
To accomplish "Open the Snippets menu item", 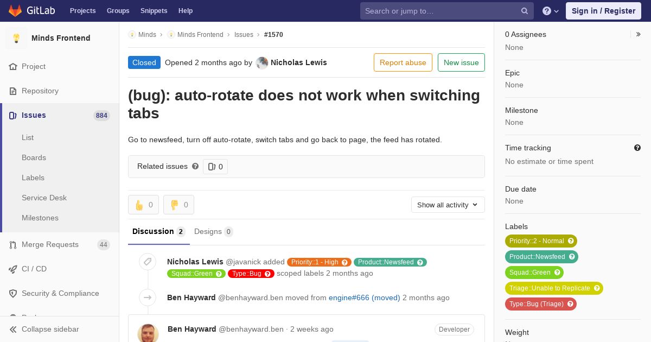I will (x=154, y=11).
